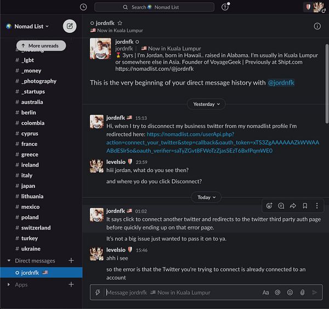Attach a file with the paperclip icon

tap(302, 293)
